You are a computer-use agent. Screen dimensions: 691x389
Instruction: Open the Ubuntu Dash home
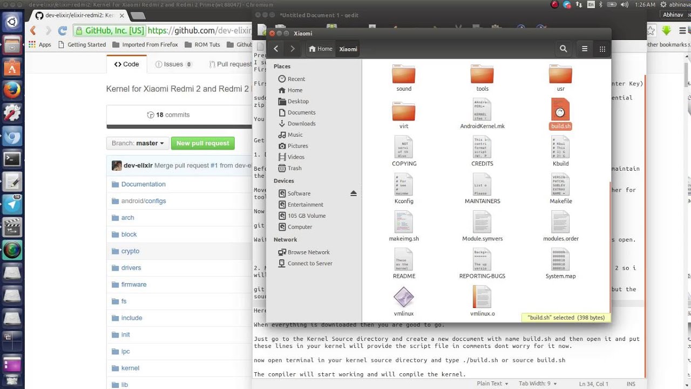(12, 22)
